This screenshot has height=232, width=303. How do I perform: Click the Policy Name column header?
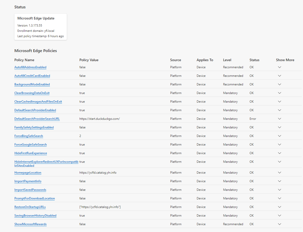24,60
